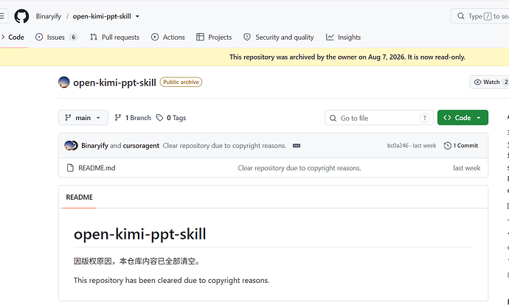
Task: Open the GitHub homepage logo
Action: click(21, 16)
